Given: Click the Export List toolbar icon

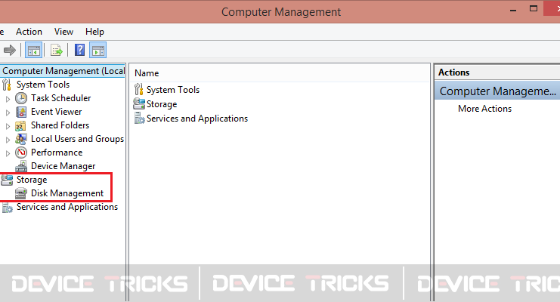Looking at the screenshot, I should (57, 51).
